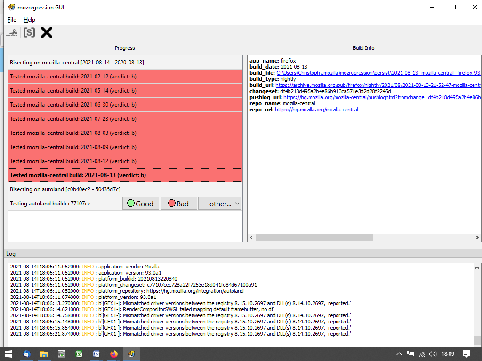Open the File menu
This screenshot has height=361, width=482.
[12, 20]
